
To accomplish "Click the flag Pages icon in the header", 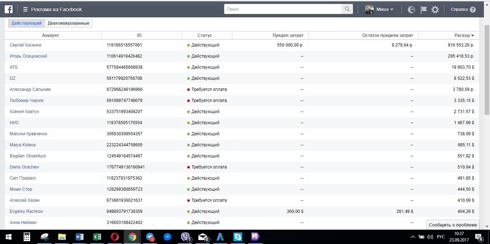I will (x=423, y=10).
